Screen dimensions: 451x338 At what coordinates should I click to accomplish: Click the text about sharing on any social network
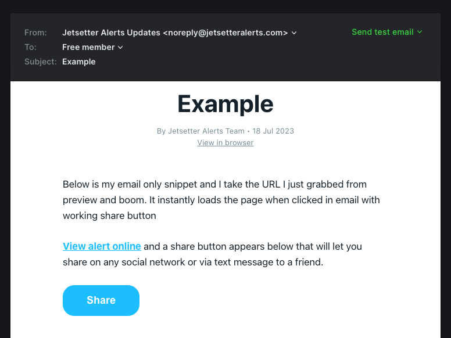click(x=193, y=262)
